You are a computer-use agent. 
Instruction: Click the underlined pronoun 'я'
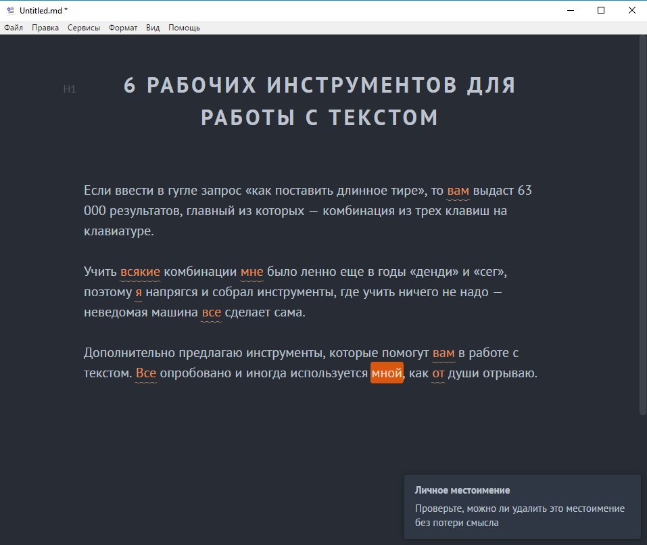(139, 292)
